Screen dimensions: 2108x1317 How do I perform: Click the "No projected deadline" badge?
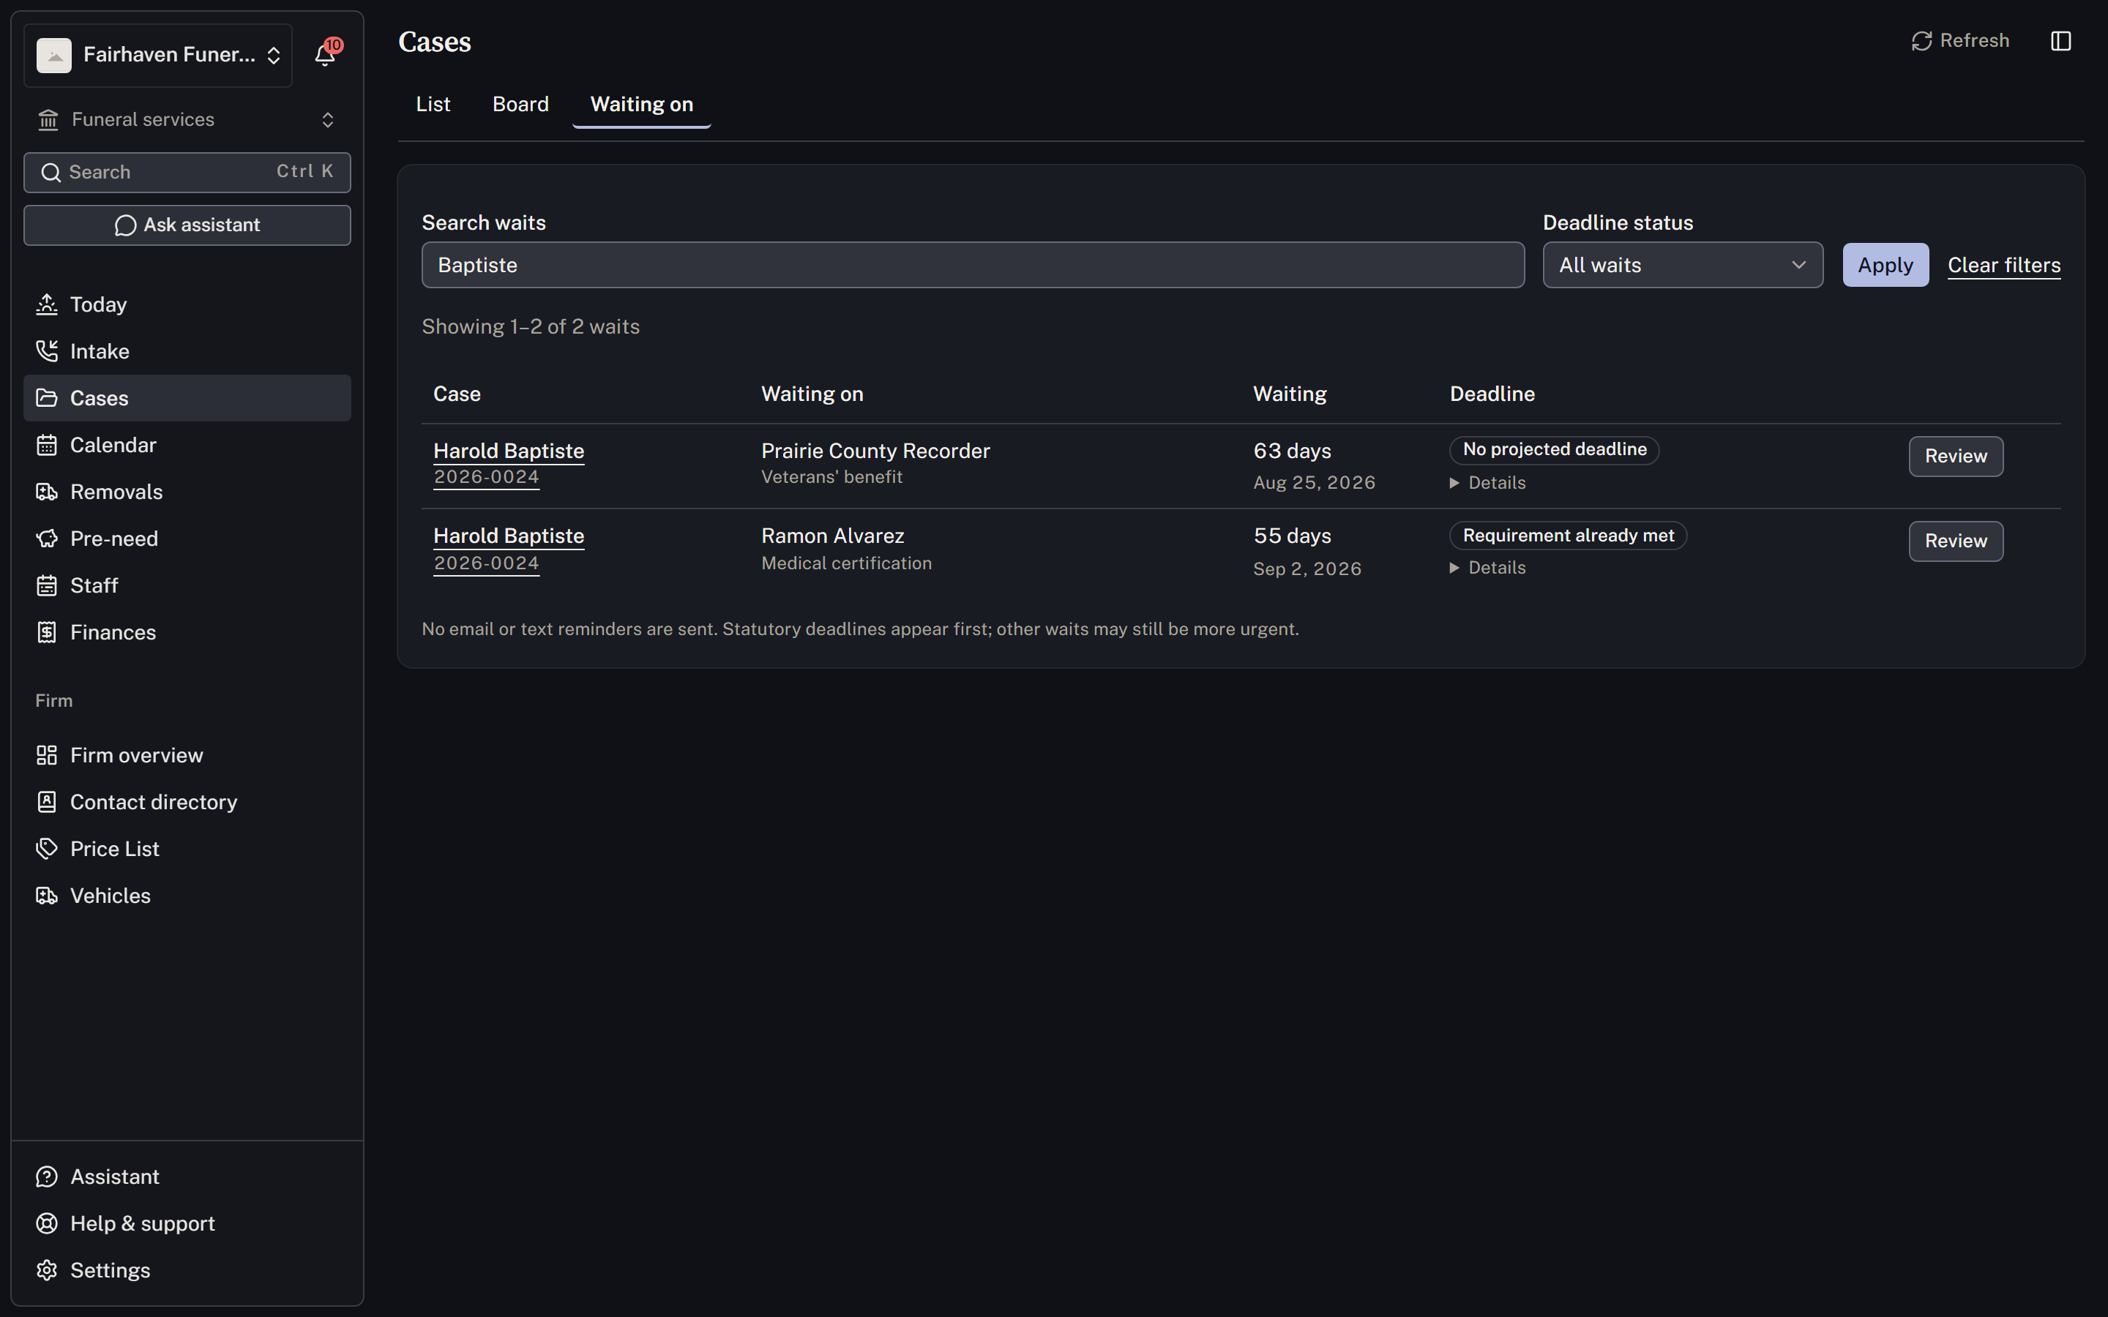coord(1554,449)
